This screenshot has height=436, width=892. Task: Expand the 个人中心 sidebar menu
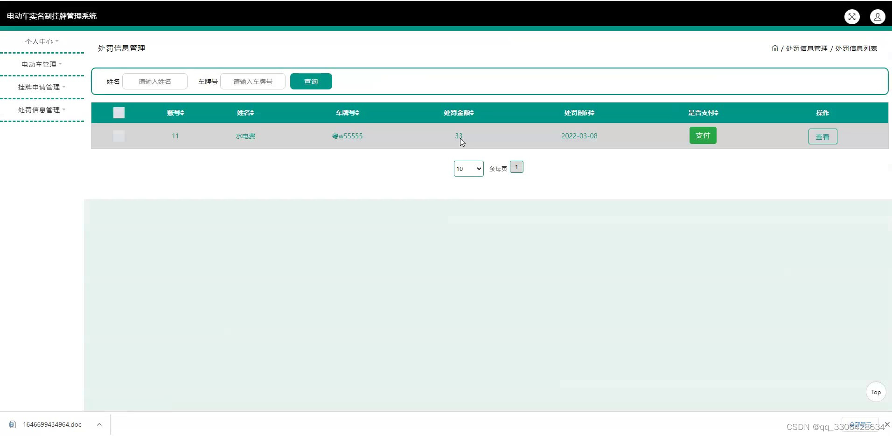click(x=42, y=41)
